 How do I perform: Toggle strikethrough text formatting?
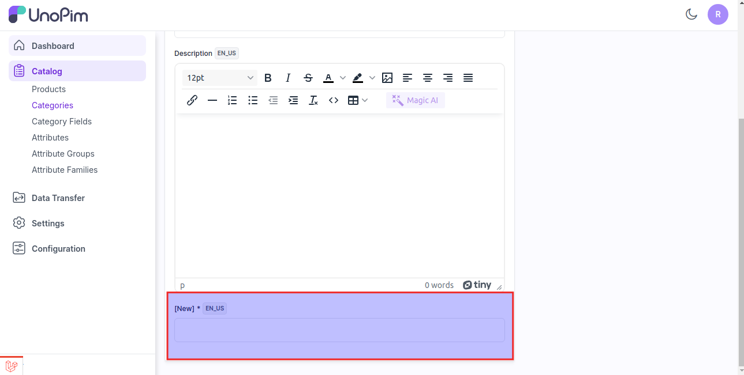pos(308,78)
